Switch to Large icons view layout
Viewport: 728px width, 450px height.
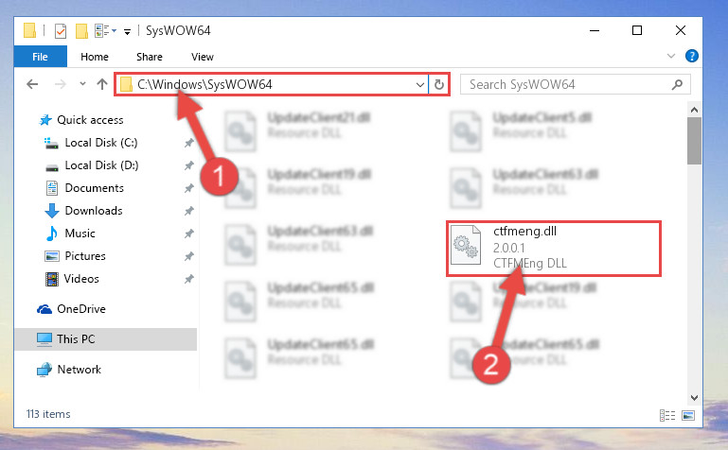click(688, 415)
